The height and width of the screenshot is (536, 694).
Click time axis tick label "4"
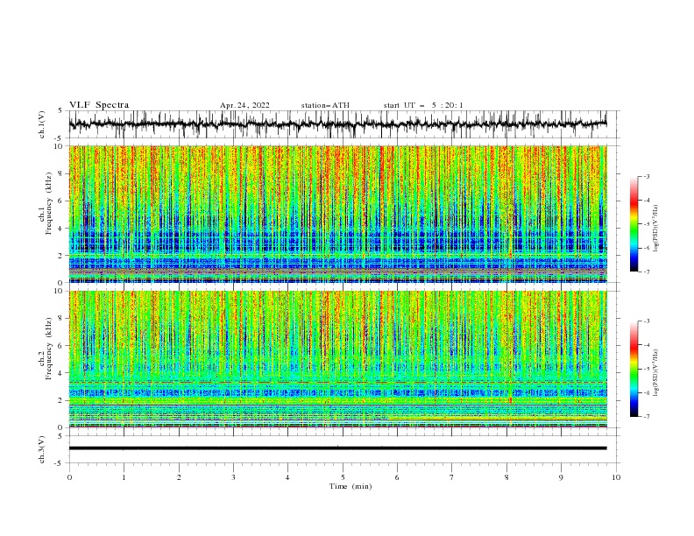click(x=287, y=477)
